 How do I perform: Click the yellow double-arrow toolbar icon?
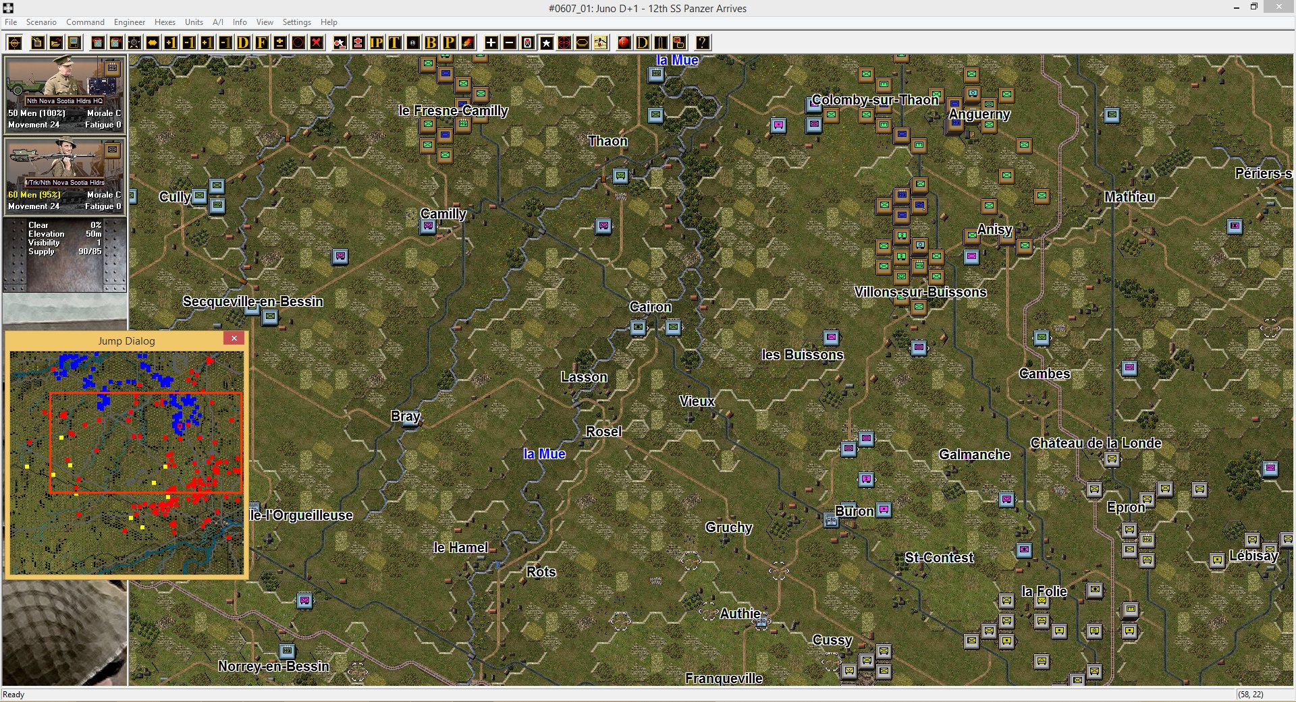coord(153,43)
